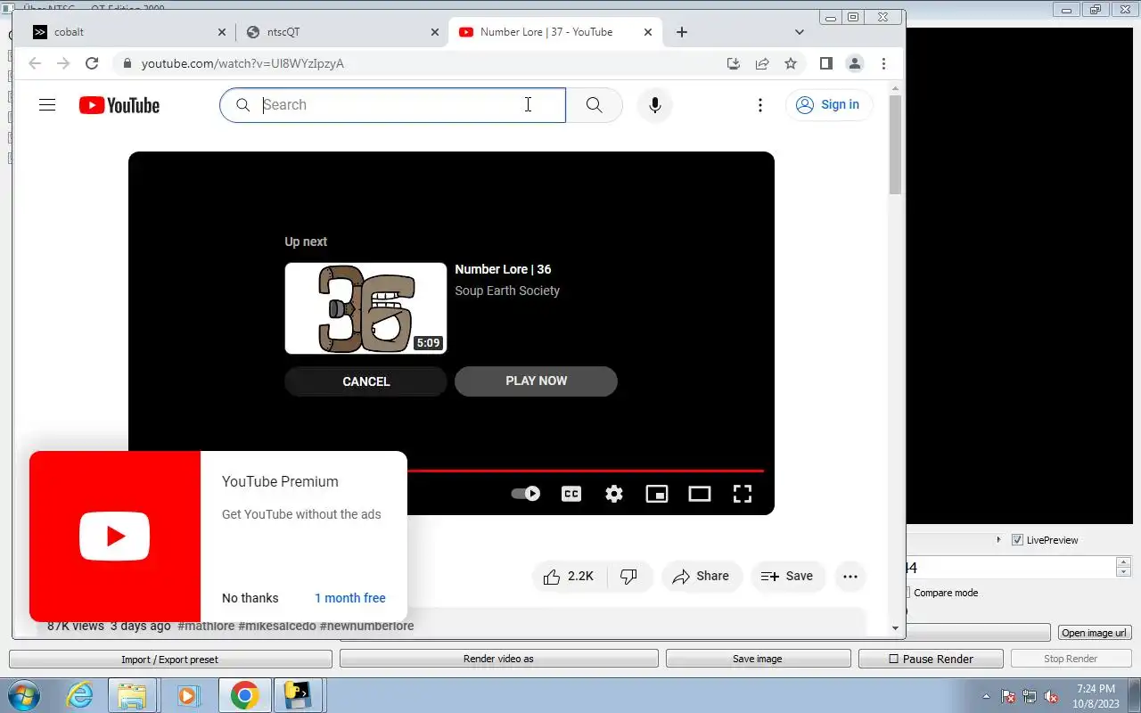Open more actions ellipsis under video

pyautogui.click(x=850, y=577)
